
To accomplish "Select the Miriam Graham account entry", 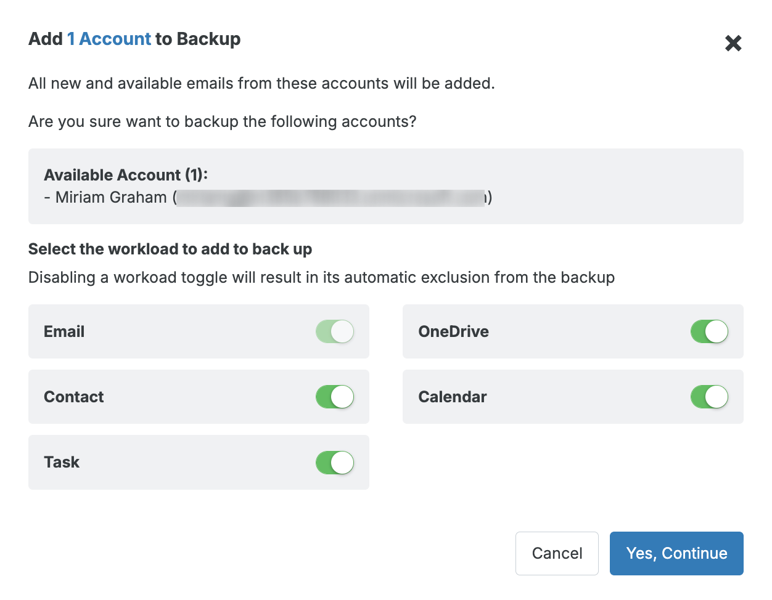I will 268,197.
